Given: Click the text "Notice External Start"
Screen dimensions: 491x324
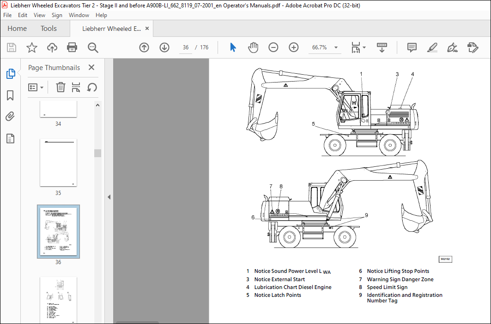Looking at the screenshot, I should pyautogui.click(x=279, y=279).
